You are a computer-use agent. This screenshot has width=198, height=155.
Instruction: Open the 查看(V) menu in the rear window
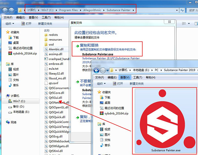click(33, 18)
